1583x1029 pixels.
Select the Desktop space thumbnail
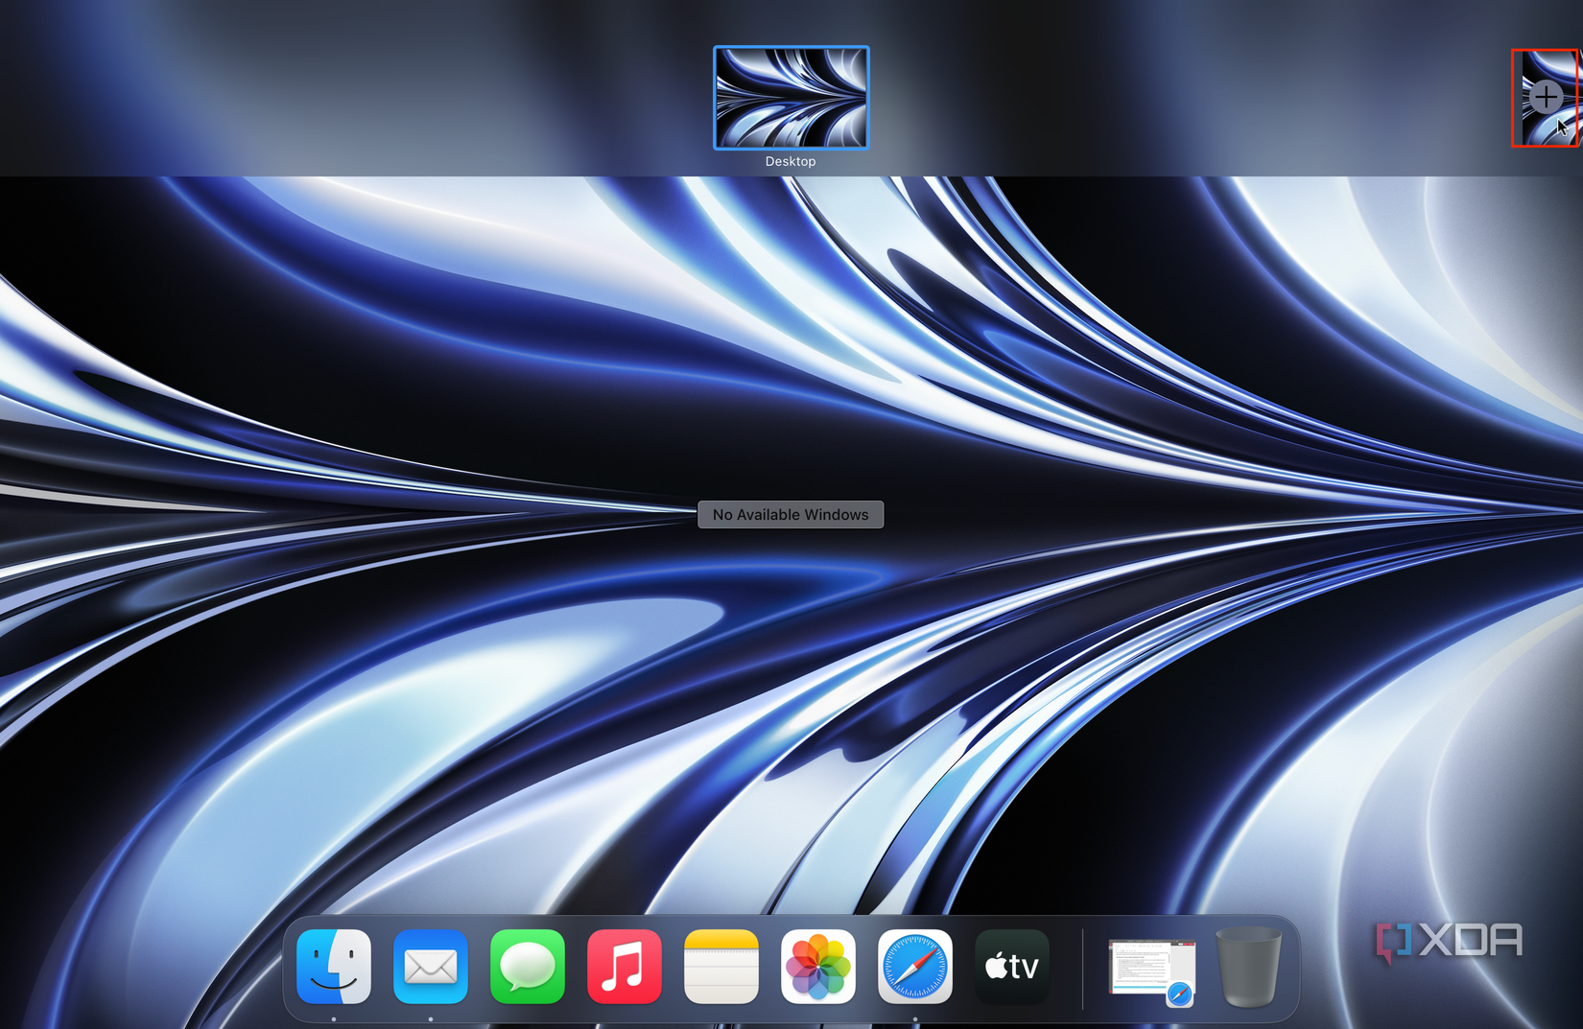790,97
